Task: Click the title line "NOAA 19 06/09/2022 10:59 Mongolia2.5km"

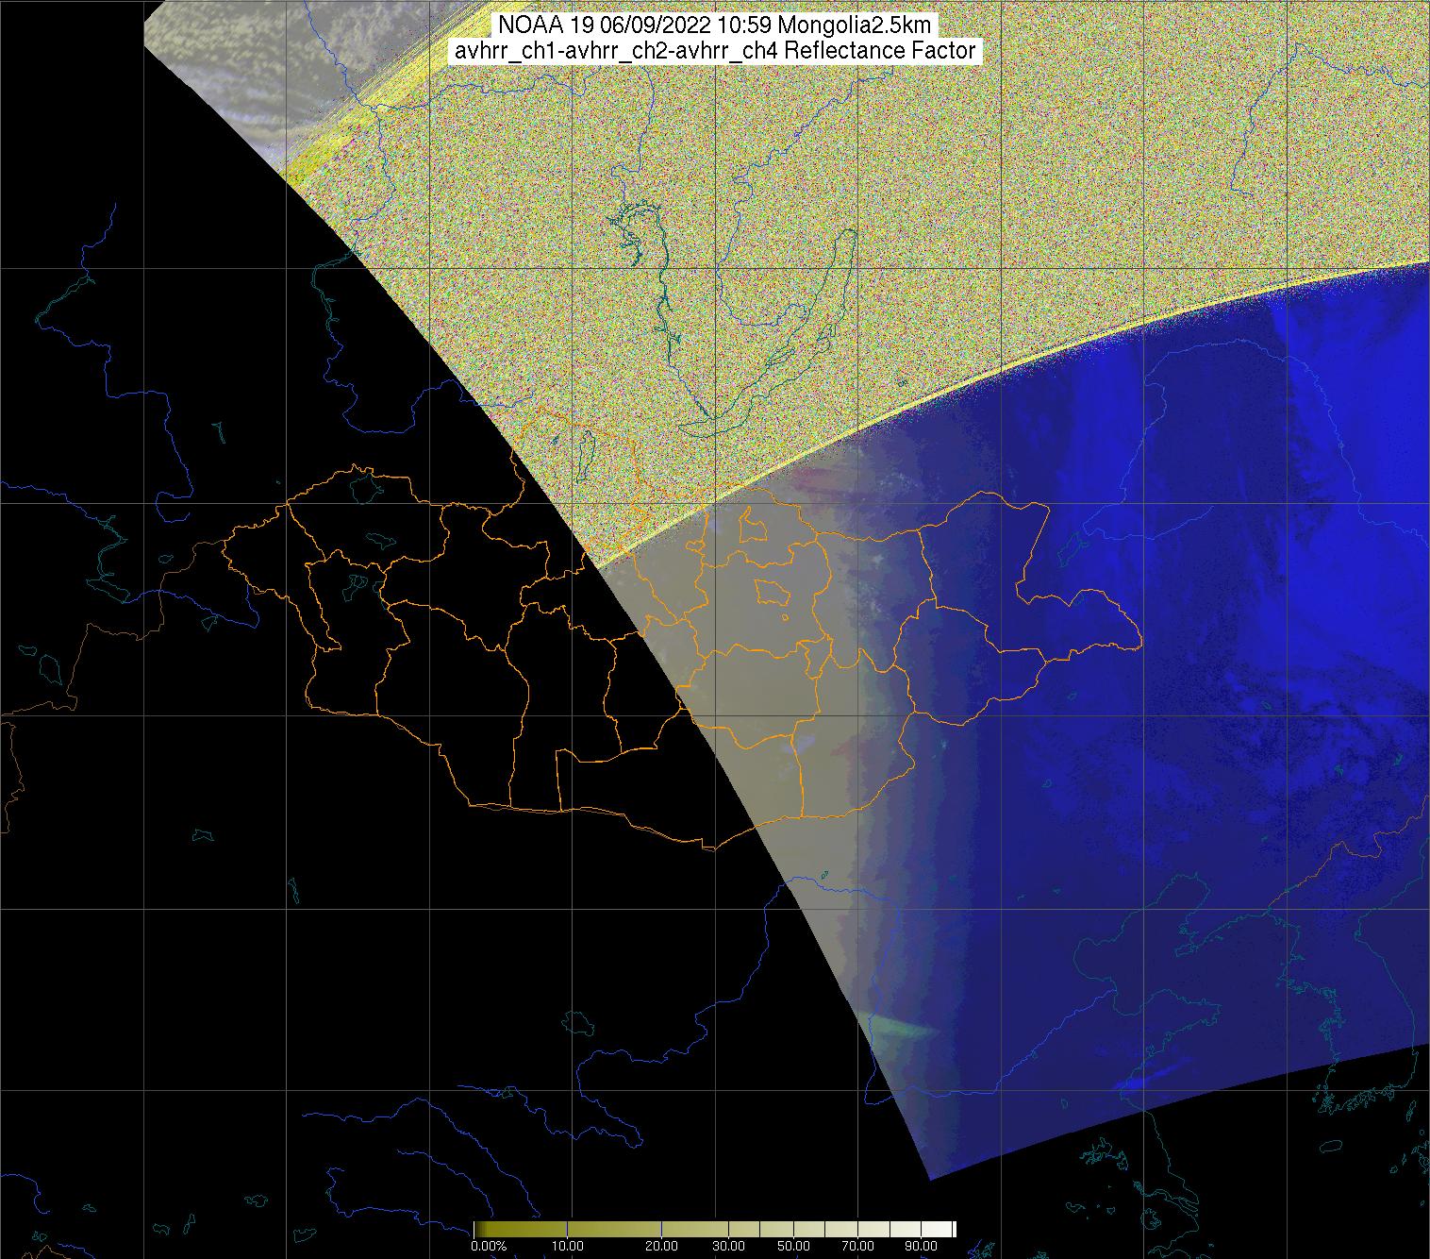Action: [715, 25]
